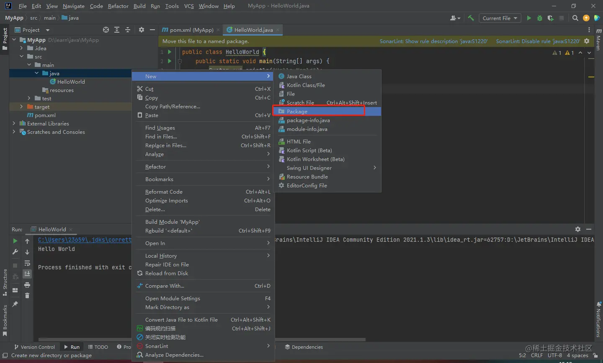Click the JDK path link in console
Screen dimensions: 603x363
(x=85, y=240)
